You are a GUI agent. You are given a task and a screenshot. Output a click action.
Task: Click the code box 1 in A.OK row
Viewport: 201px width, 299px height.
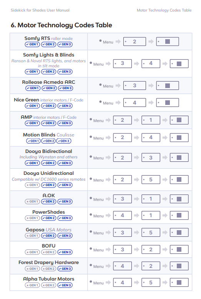(151, 199)
